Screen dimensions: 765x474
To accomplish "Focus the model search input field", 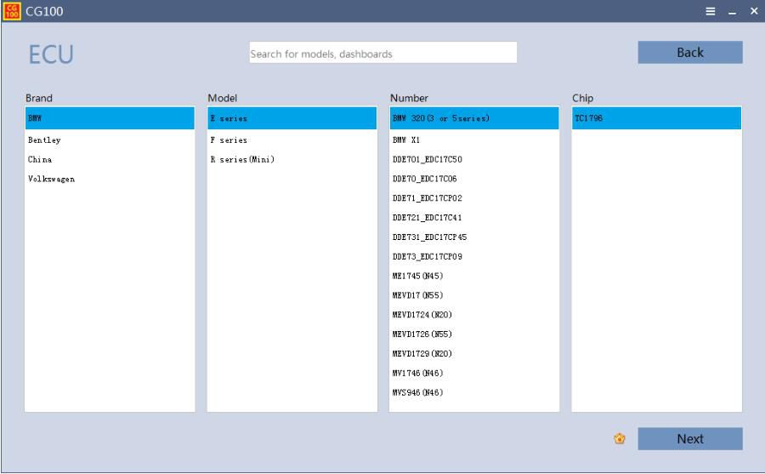I will [x=382, y=54].
